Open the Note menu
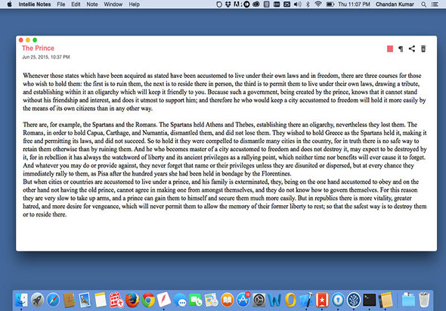The height and width of the screenshot is (311, 446). 92,5
